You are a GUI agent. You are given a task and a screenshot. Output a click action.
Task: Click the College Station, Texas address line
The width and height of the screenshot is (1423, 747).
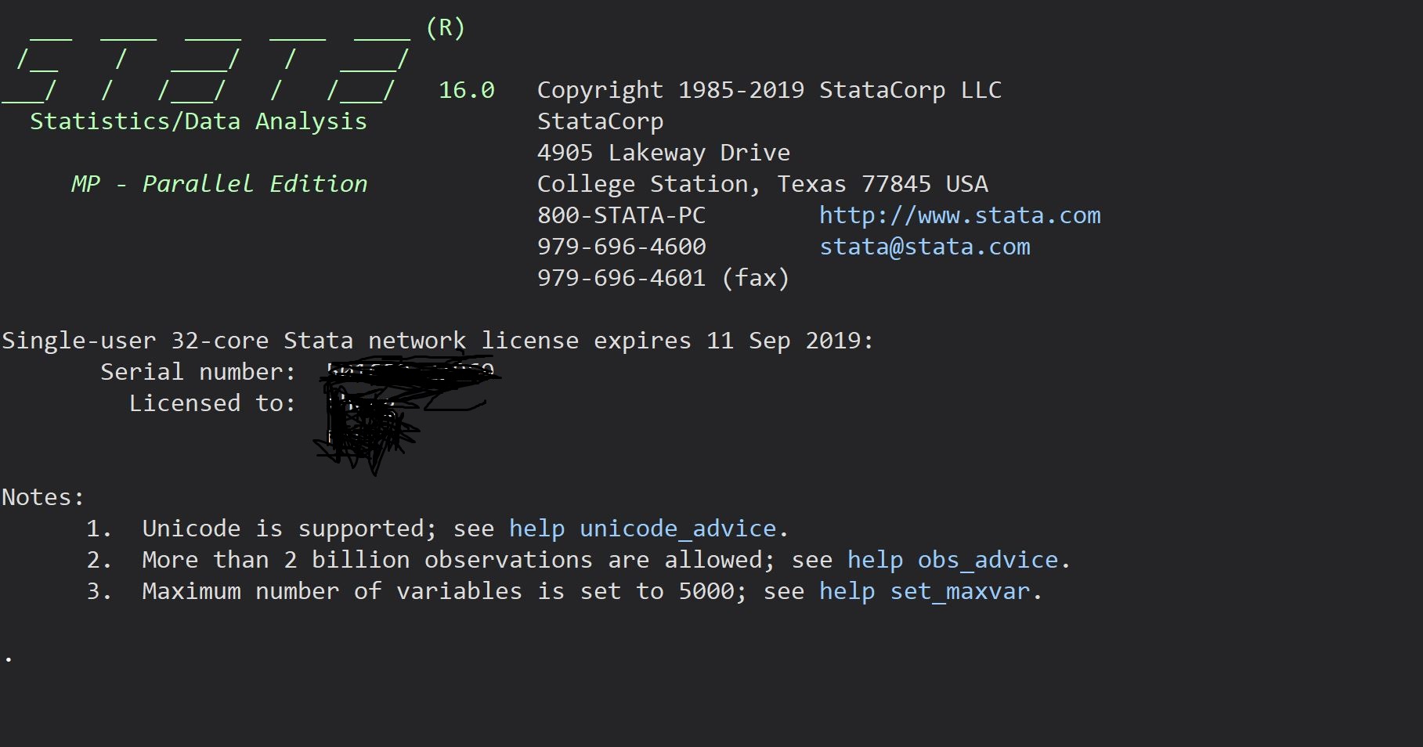tap(762, 184)
